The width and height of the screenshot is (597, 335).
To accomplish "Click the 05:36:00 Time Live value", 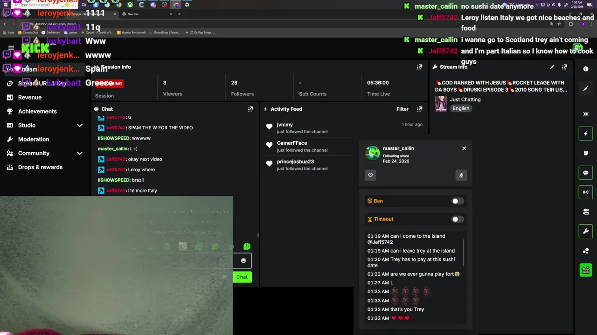I will click(x=378, y=83).
